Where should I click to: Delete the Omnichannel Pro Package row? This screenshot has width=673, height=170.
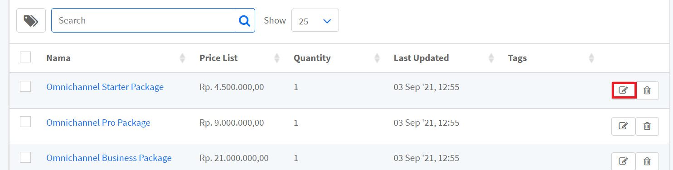pyautogui.click(x=647, y=126)
